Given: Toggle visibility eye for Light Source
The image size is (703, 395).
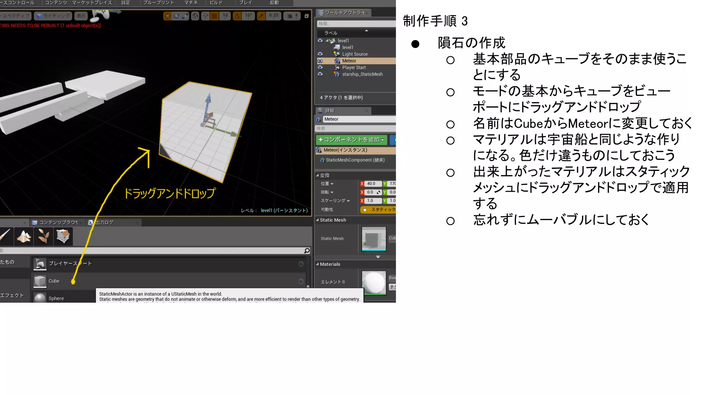Looking at the screenshot, I should (320, 54).
